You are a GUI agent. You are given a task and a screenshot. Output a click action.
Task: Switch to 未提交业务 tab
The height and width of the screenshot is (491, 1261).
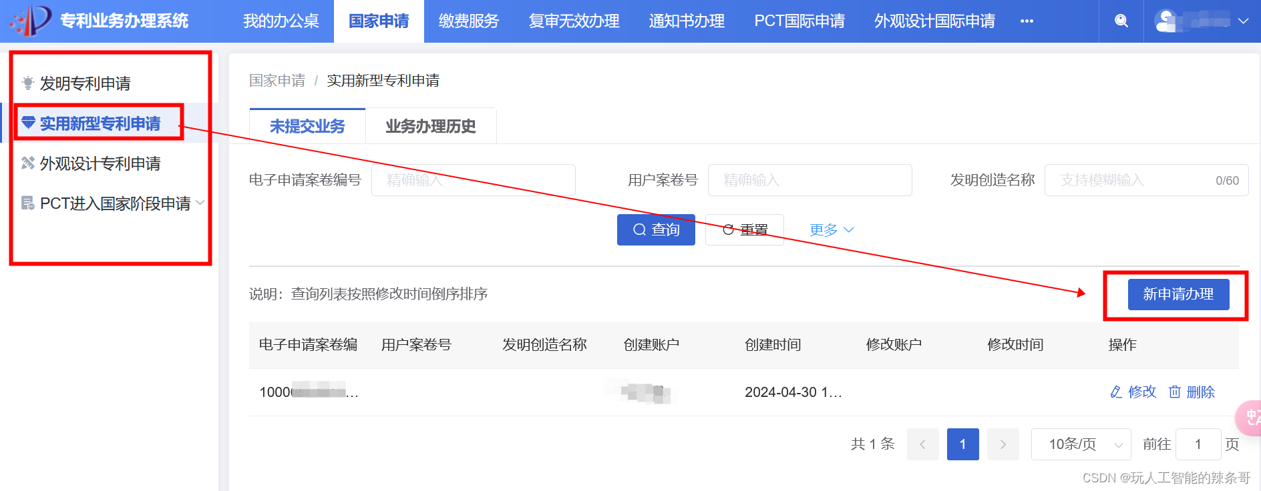307,126
